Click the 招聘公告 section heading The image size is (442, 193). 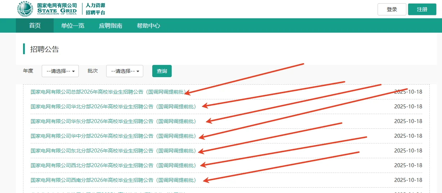(44, 49)
